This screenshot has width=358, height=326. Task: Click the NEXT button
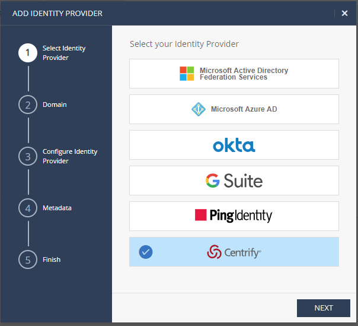point(324,308)
